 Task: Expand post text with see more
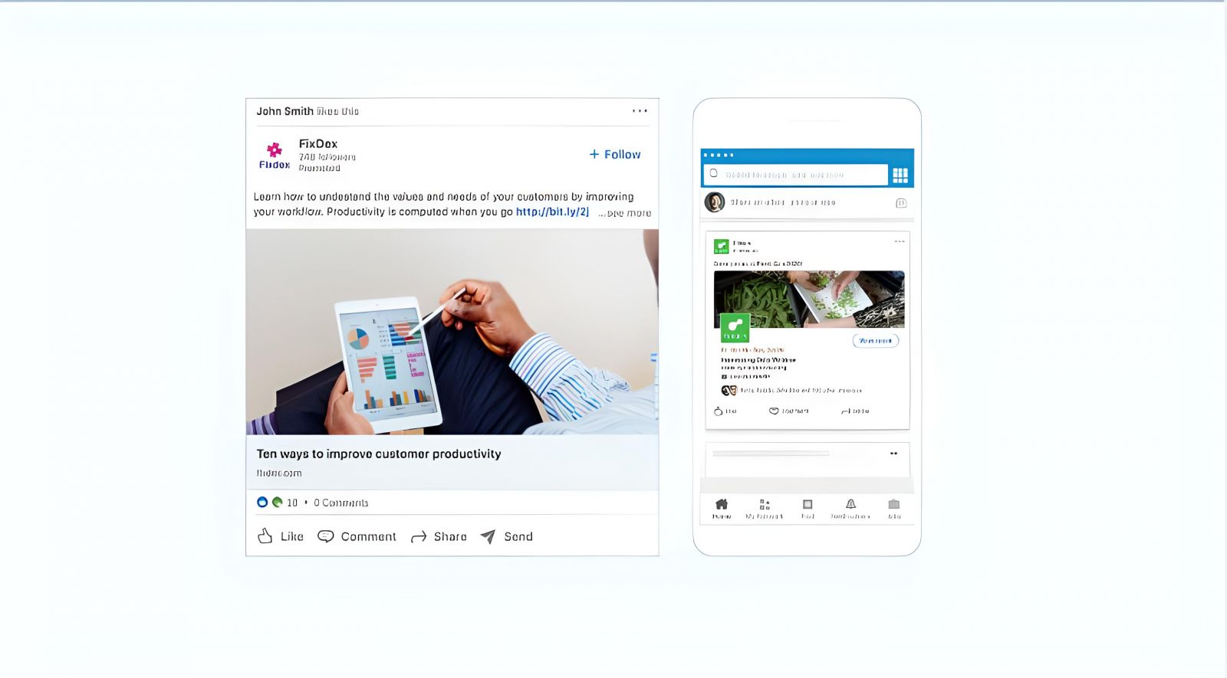coord(625,213)
